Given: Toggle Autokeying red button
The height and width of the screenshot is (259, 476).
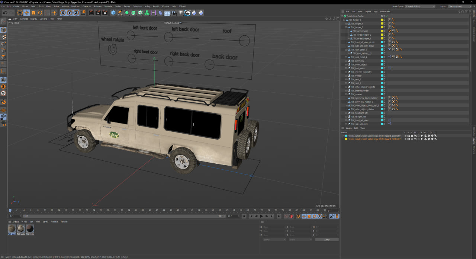Looking at the screenshot, I should point(291,216).
